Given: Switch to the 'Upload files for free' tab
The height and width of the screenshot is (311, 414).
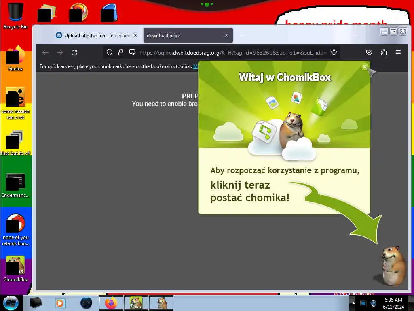Looking at the screenshot, I should 97,35.
